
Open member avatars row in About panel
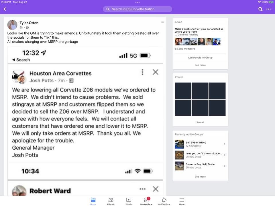(x=198, y=42)
